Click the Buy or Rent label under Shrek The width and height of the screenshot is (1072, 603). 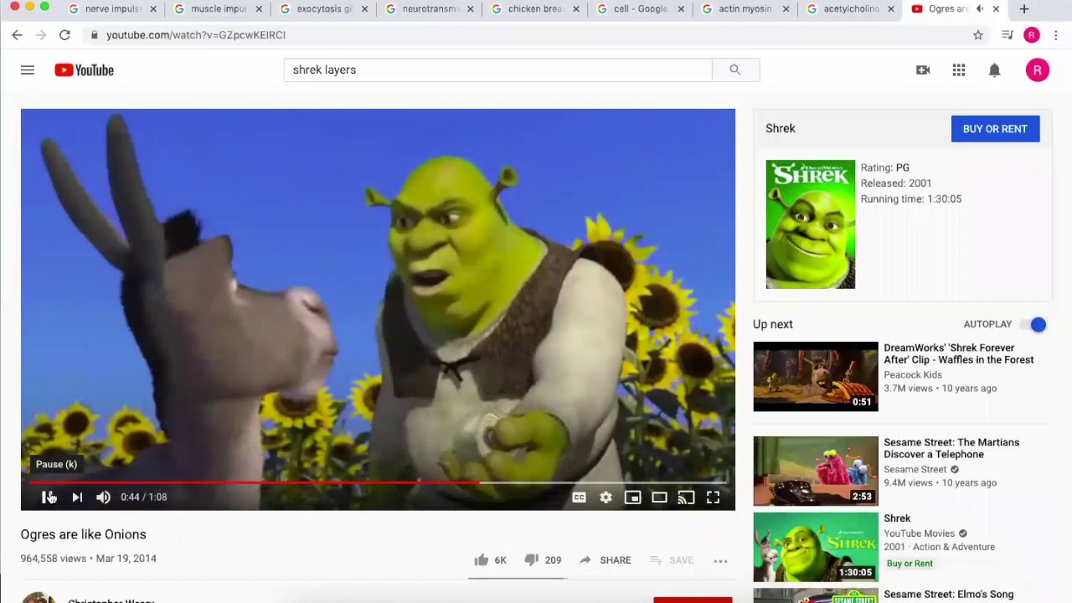tap(910, 564)
